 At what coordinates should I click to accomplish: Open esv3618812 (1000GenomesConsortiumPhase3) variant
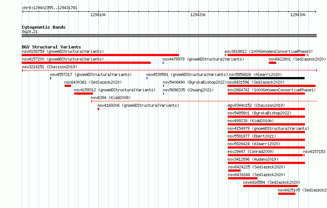269,51
